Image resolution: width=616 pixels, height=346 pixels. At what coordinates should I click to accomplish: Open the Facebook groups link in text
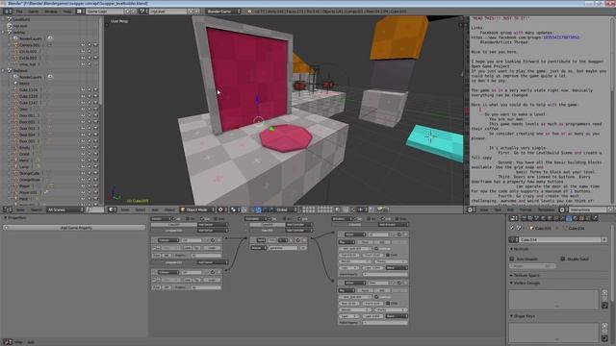point(526,37)
